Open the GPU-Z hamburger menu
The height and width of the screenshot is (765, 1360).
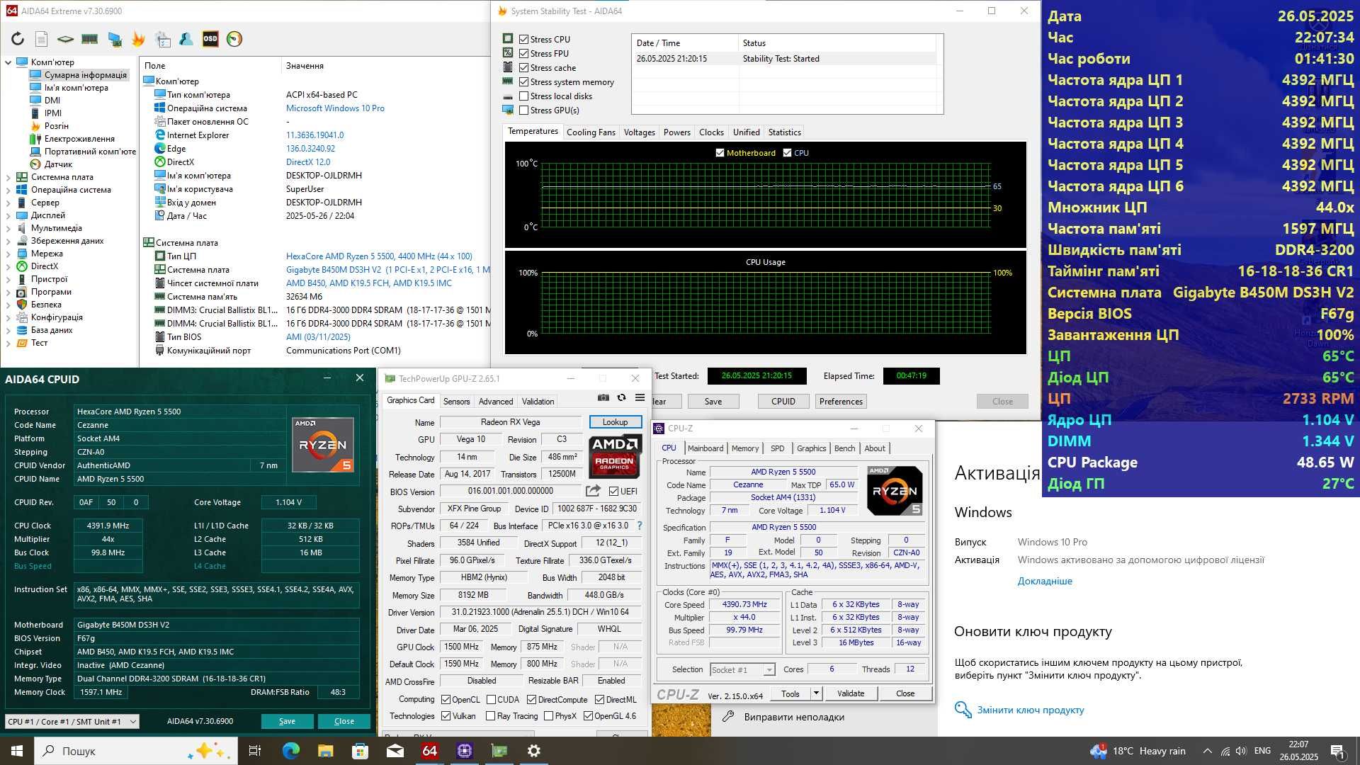pos(640,398)
